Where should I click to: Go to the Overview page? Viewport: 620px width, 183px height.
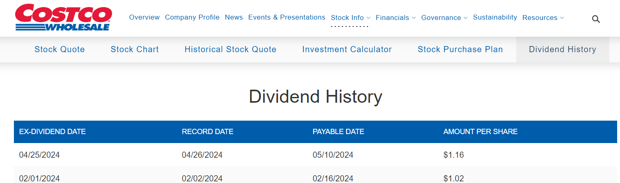[144, 17]
